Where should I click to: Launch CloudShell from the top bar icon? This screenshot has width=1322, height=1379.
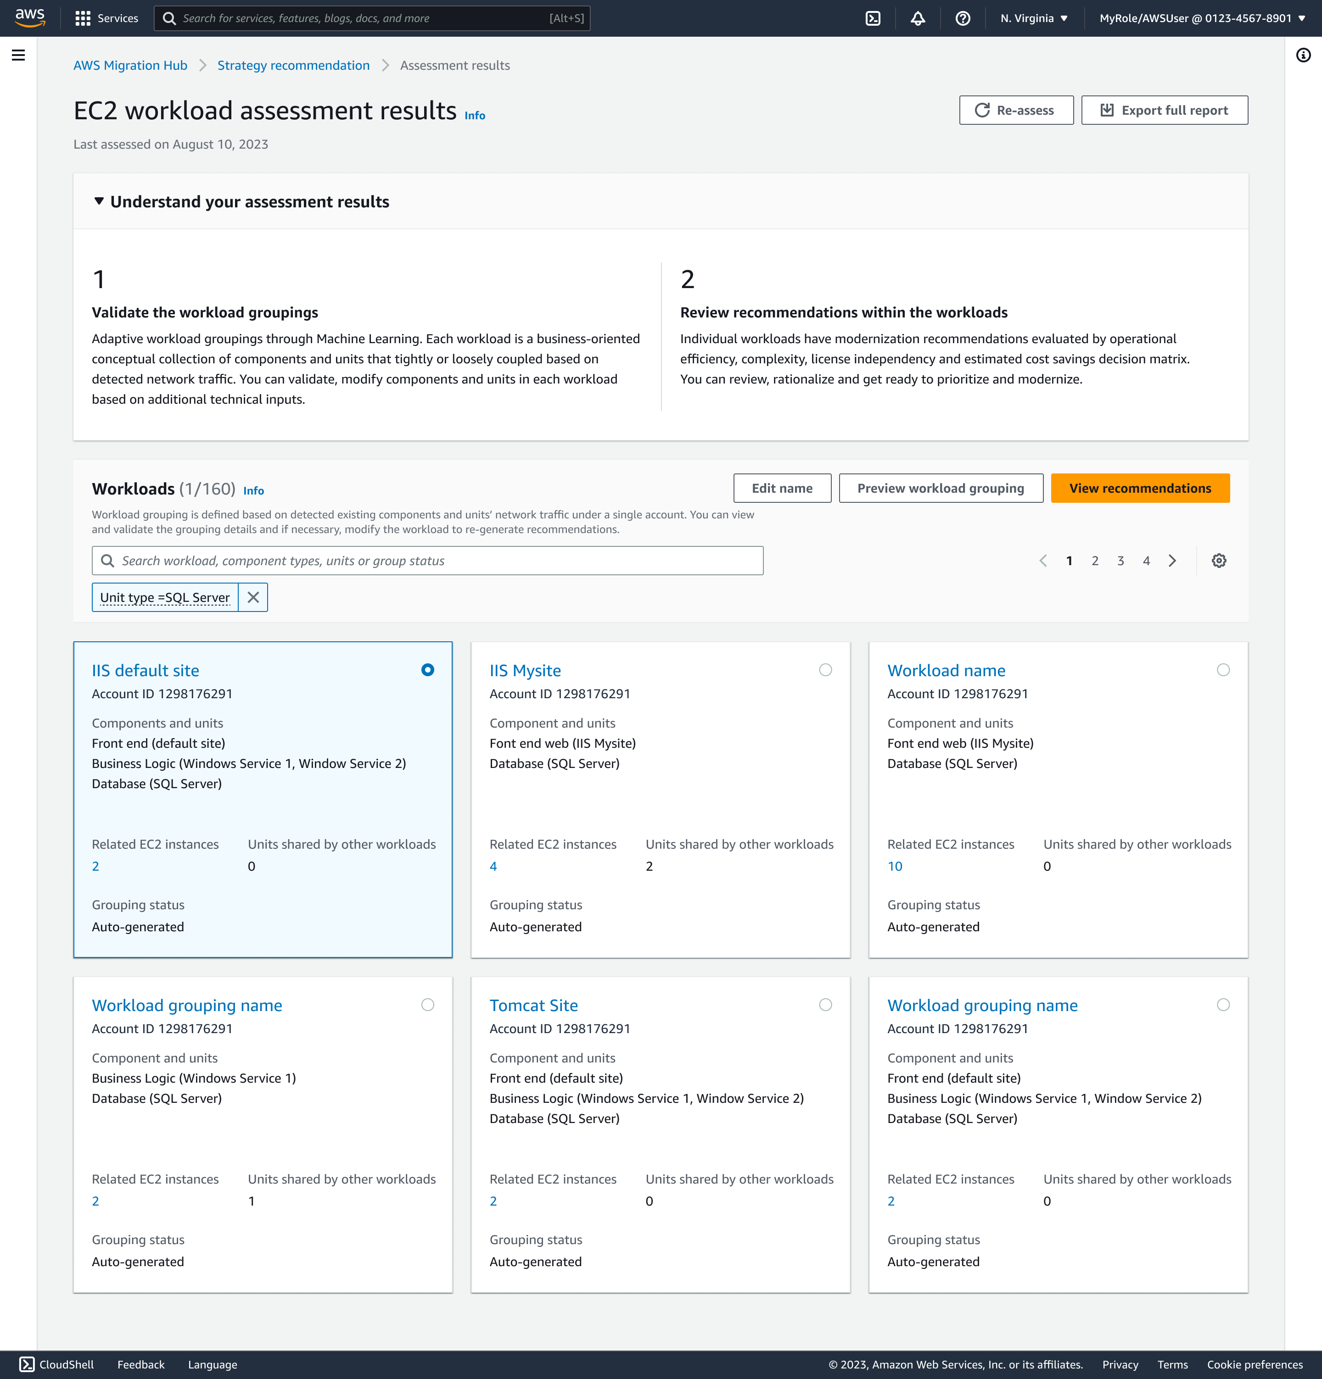coord(873,18)
